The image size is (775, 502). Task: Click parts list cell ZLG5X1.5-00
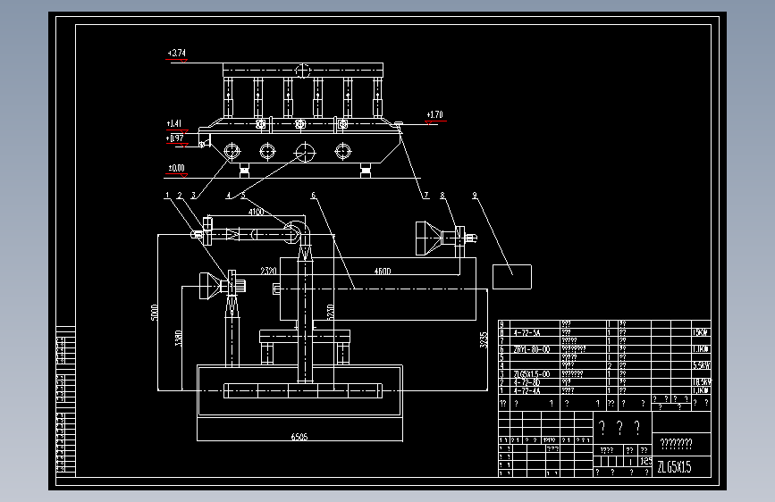coord(531,374)
